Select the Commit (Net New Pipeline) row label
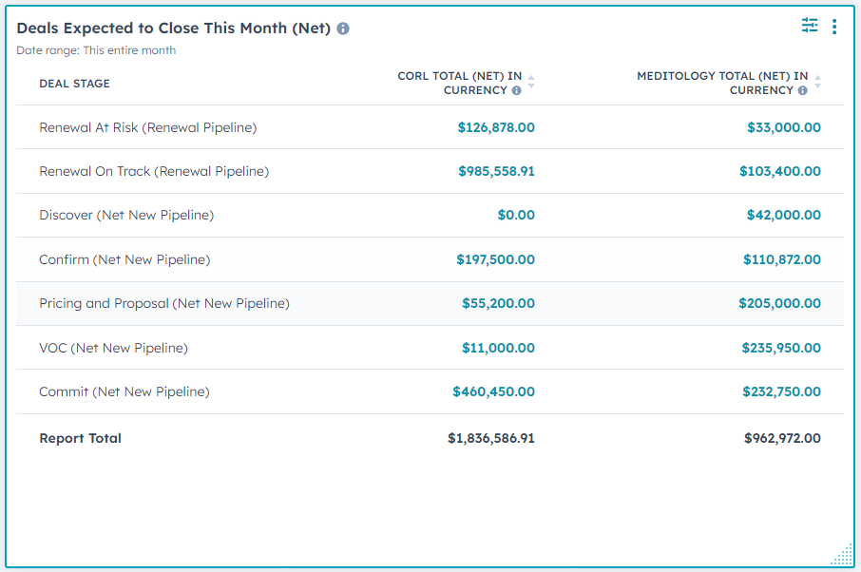This screenshot has height=572, width=861. (x=124, y=391)
